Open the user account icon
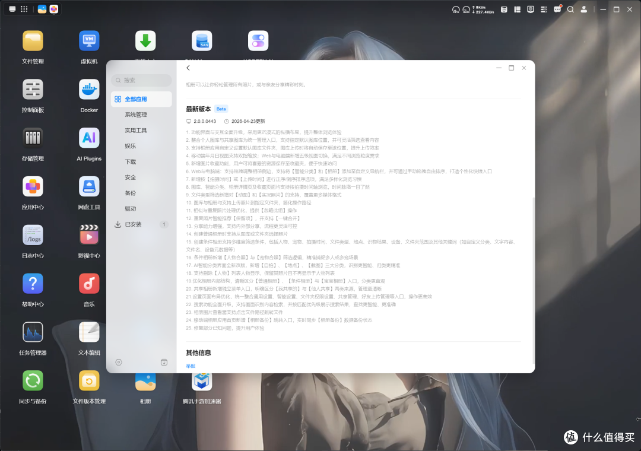641x451 pixels. [x=584, y=9]
